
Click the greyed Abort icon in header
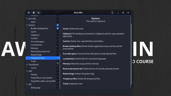click(38, 13)
